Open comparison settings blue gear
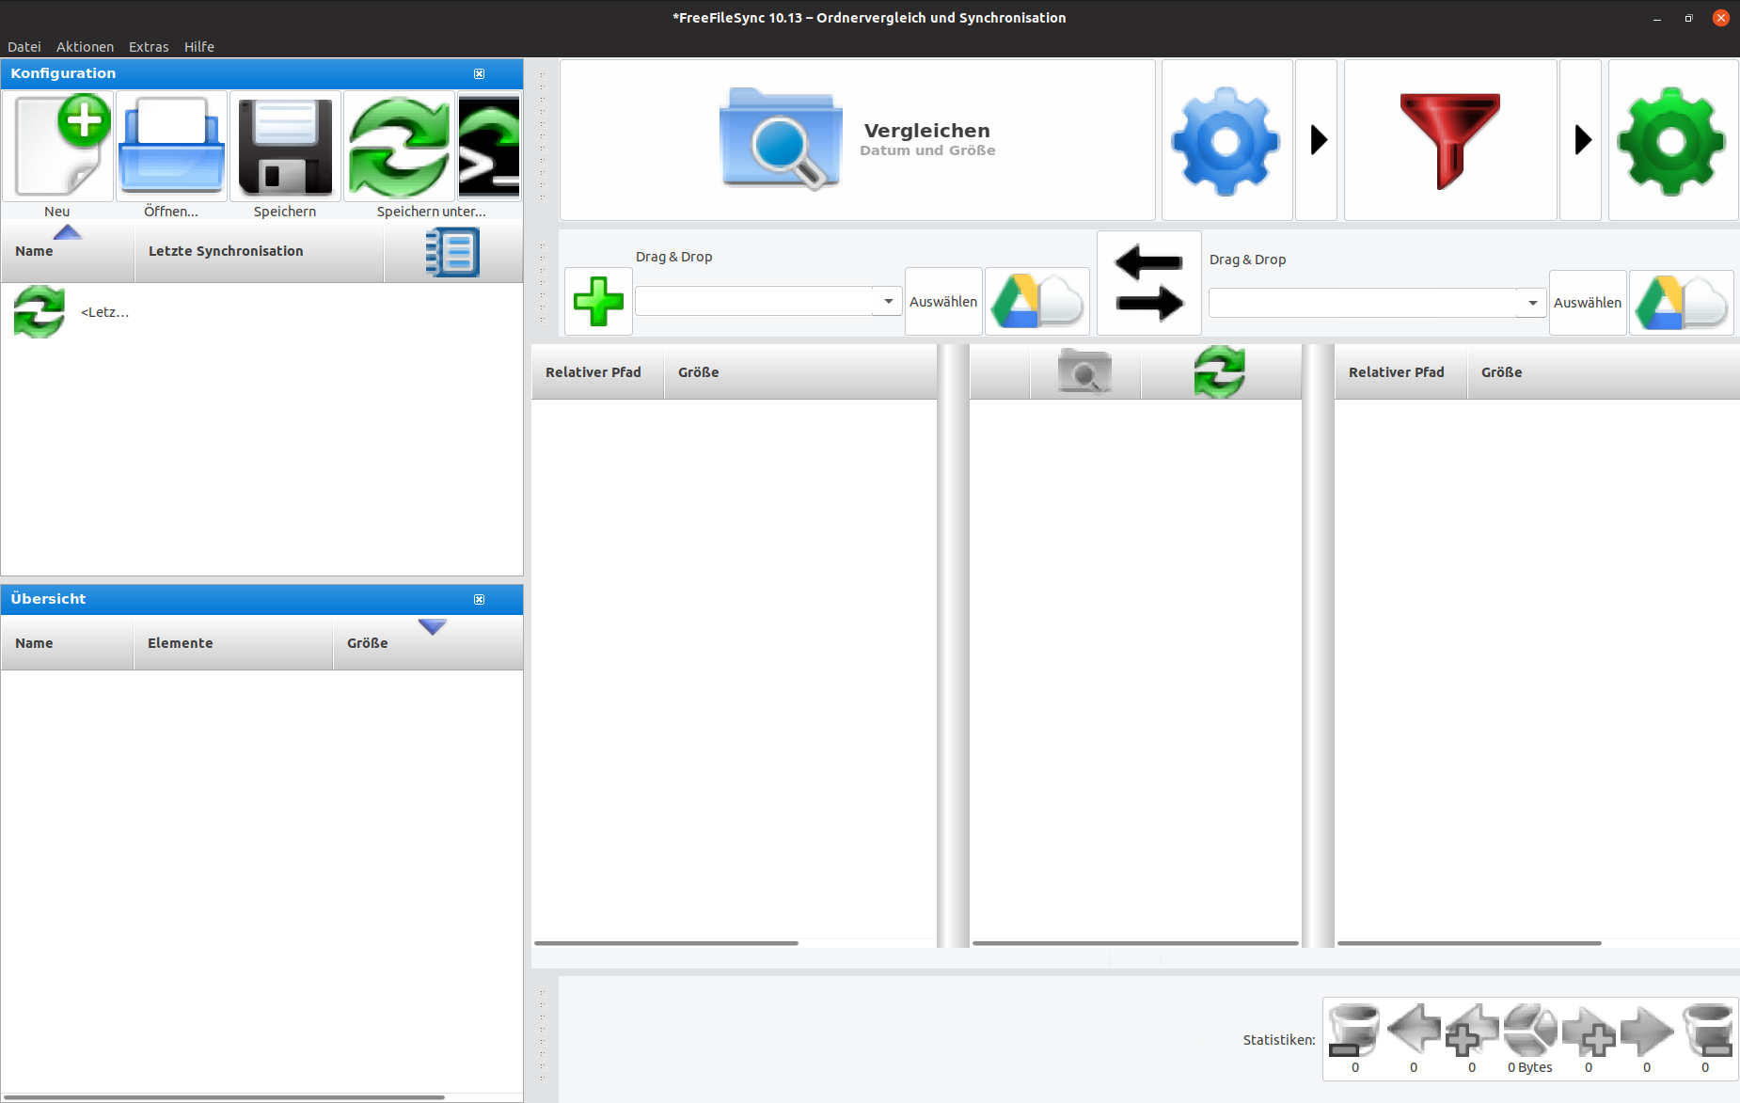The image size is (1740, 1103). [x=1226, y=140]
